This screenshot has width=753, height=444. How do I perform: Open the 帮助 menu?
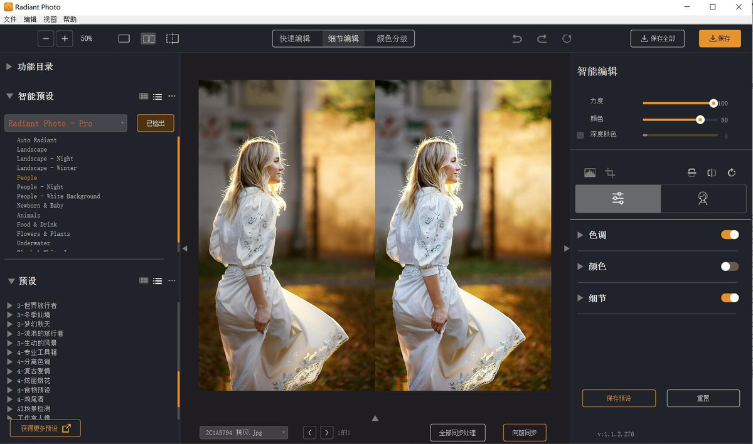(x=70, y=19)
